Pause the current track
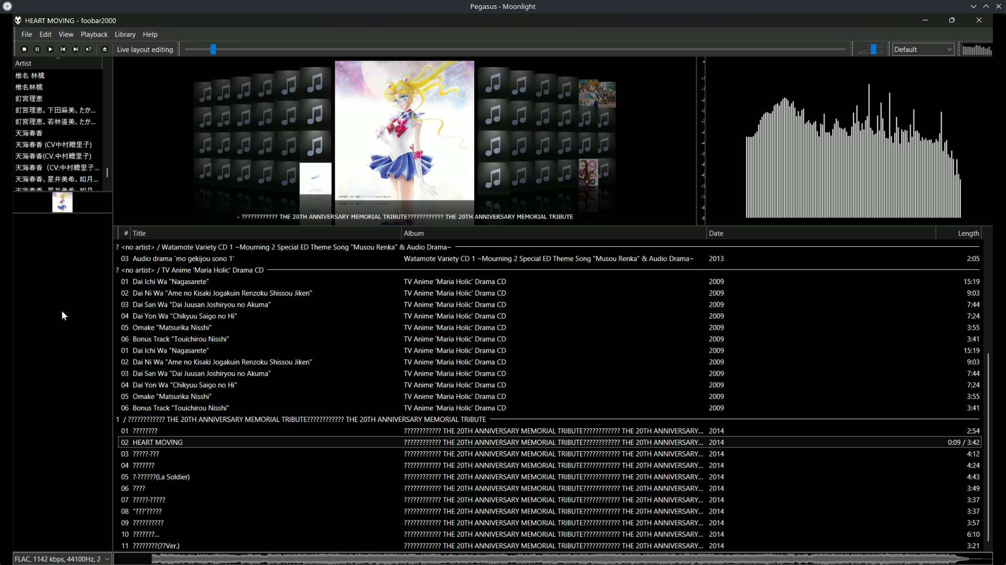 click(37, 49)
